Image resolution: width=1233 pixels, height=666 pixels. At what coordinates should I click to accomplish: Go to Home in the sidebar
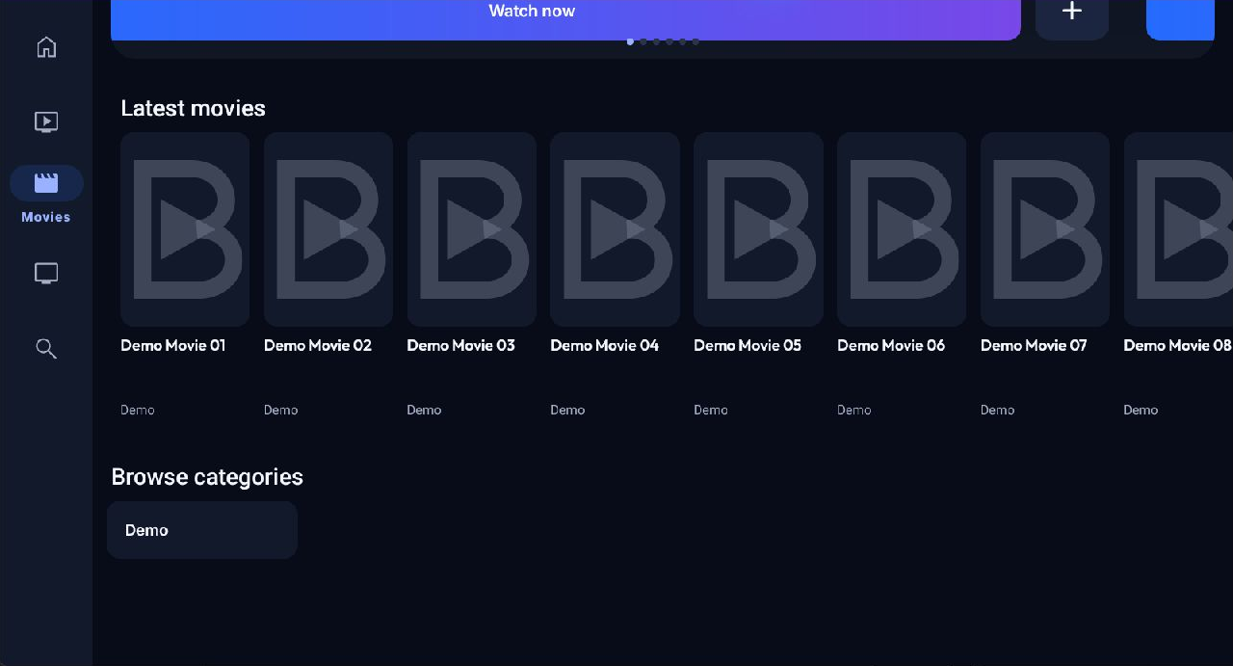pos(46,46)
